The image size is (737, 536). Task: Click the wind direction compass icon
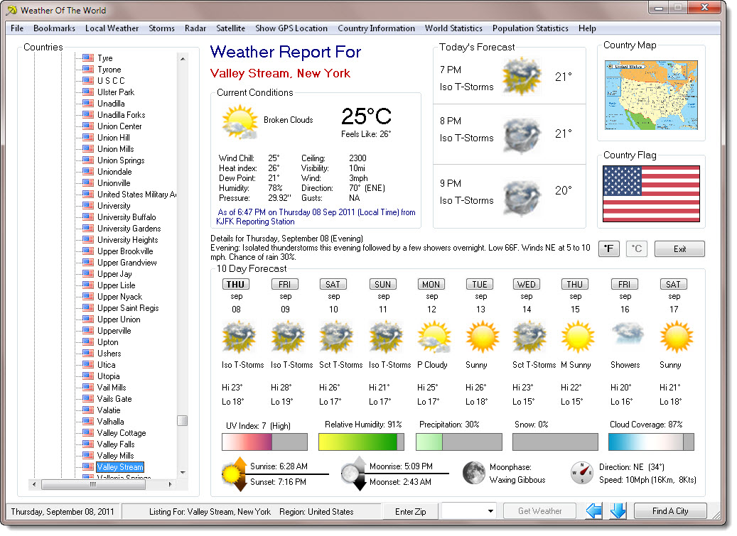pyautogui.click(x=581, y=473)
